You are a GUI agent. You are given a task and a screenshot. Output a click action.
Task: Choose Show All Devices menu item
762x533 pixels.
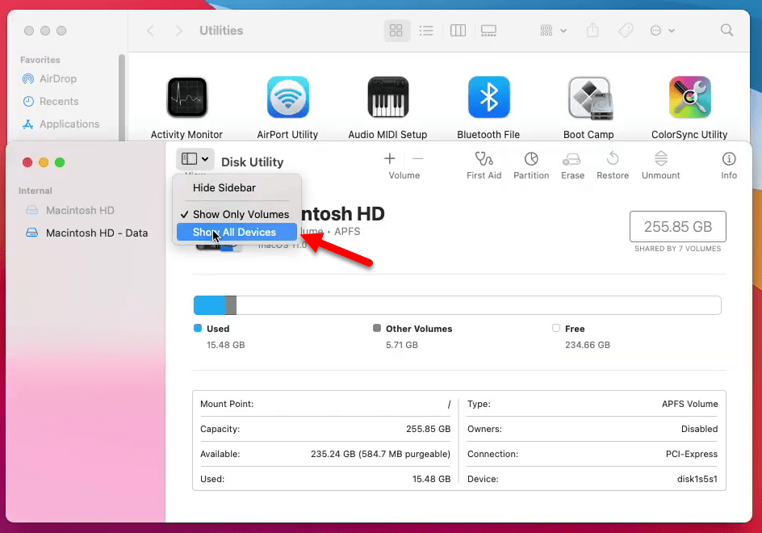click(x=237, y=232)
